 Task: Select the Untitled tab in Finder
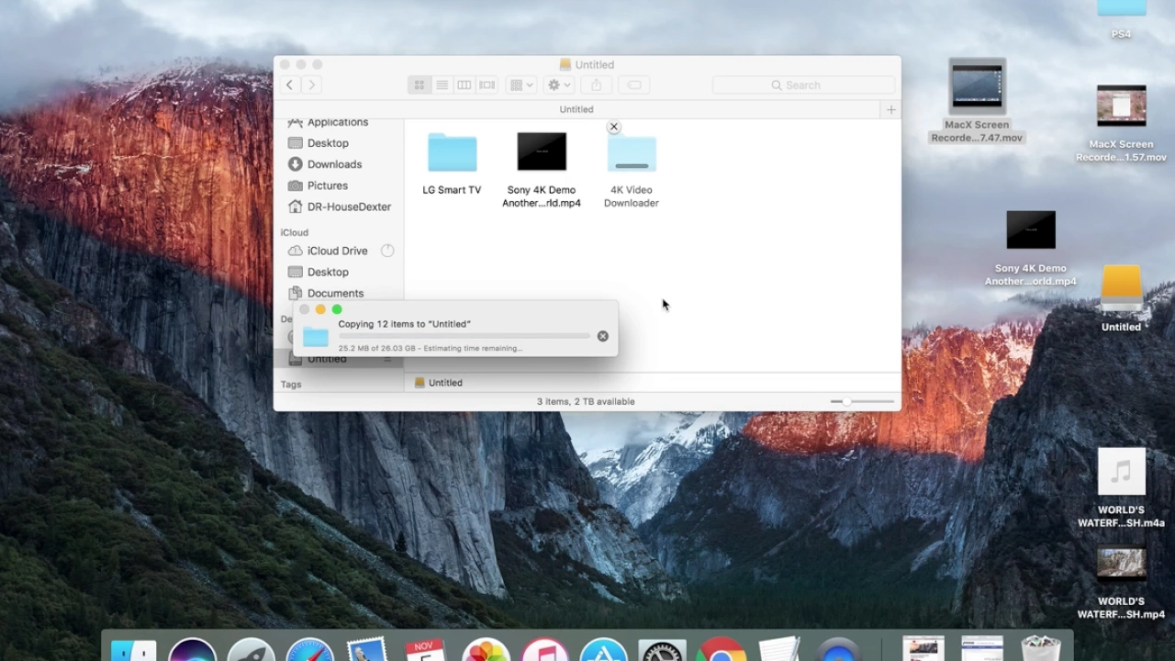coord(576,109)
